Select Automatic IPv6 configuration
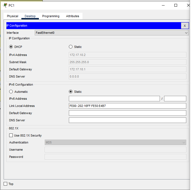This screenshot has width=191, height=190. click(11, 91)
